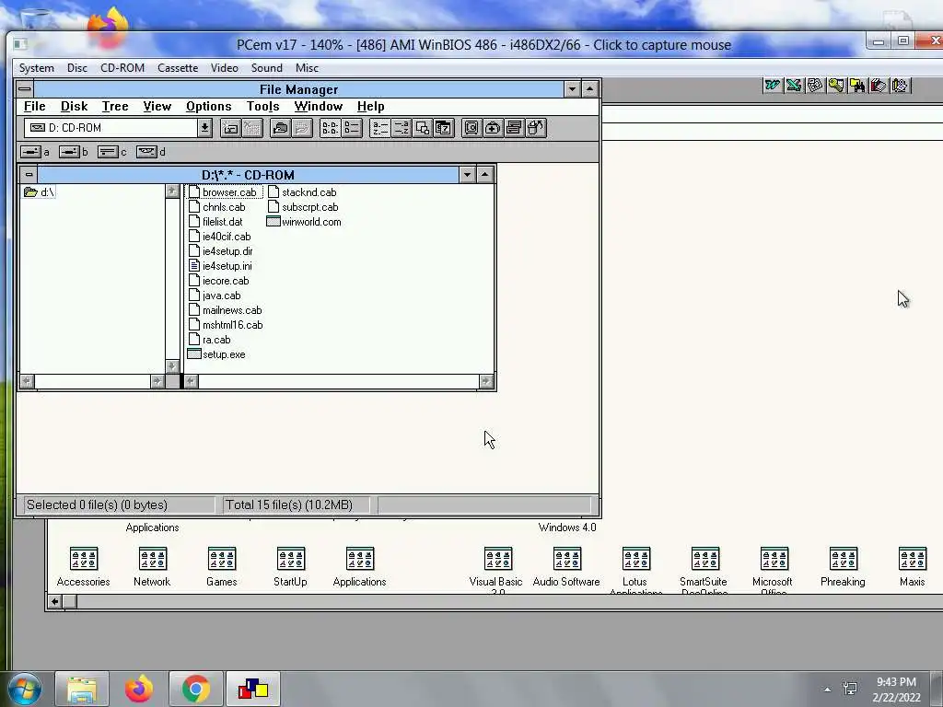Open PCem Video menu
The width and height of the screenshot is (943, 707).
coord(225,68)
